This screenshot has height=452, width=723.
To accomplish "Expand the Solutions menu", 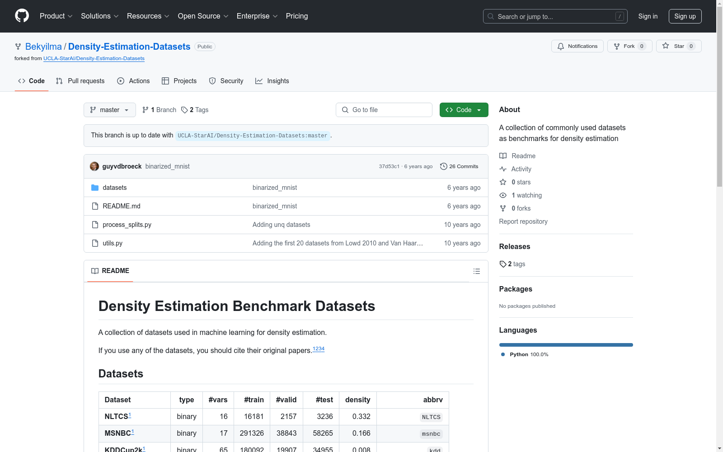I will click(100, 16).
